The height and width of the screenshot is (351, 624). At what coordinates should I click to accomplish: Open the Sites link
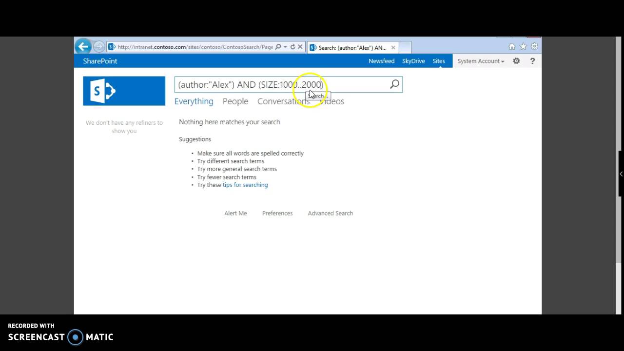[439, 61]
